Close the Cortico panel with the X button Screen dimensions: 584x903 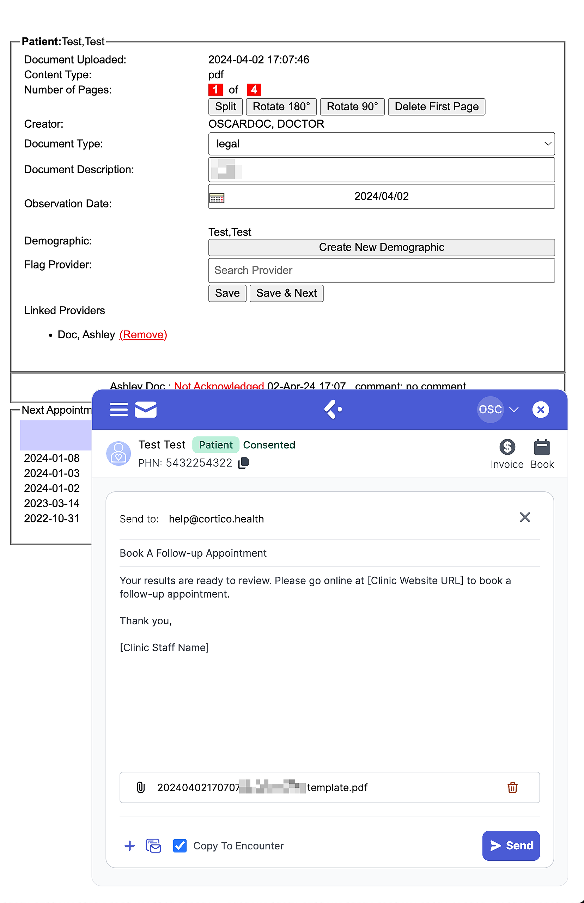tap(540, 410)
